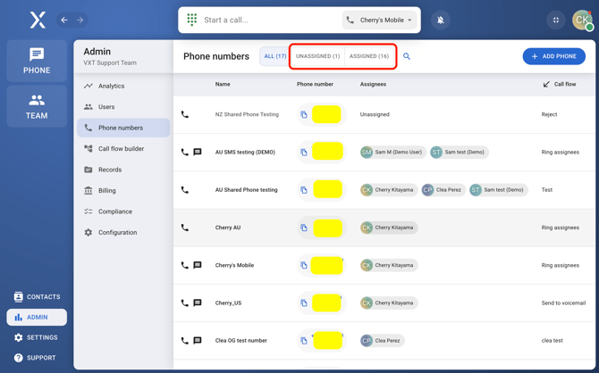Toggle the notification bell mute icon
The image size is (599, 373).
coord(441,20)
